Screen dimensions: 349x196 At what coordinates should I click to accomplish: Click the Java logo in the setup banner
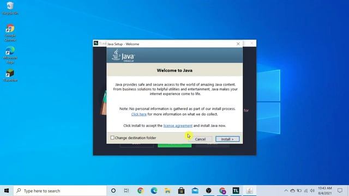123,56
